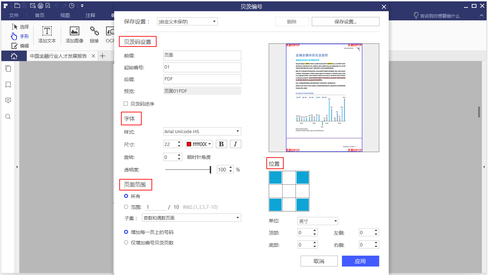Screen dimensions: 488x275
Task: Collapse the ribbon with the chevron
Action: point(481,16)
